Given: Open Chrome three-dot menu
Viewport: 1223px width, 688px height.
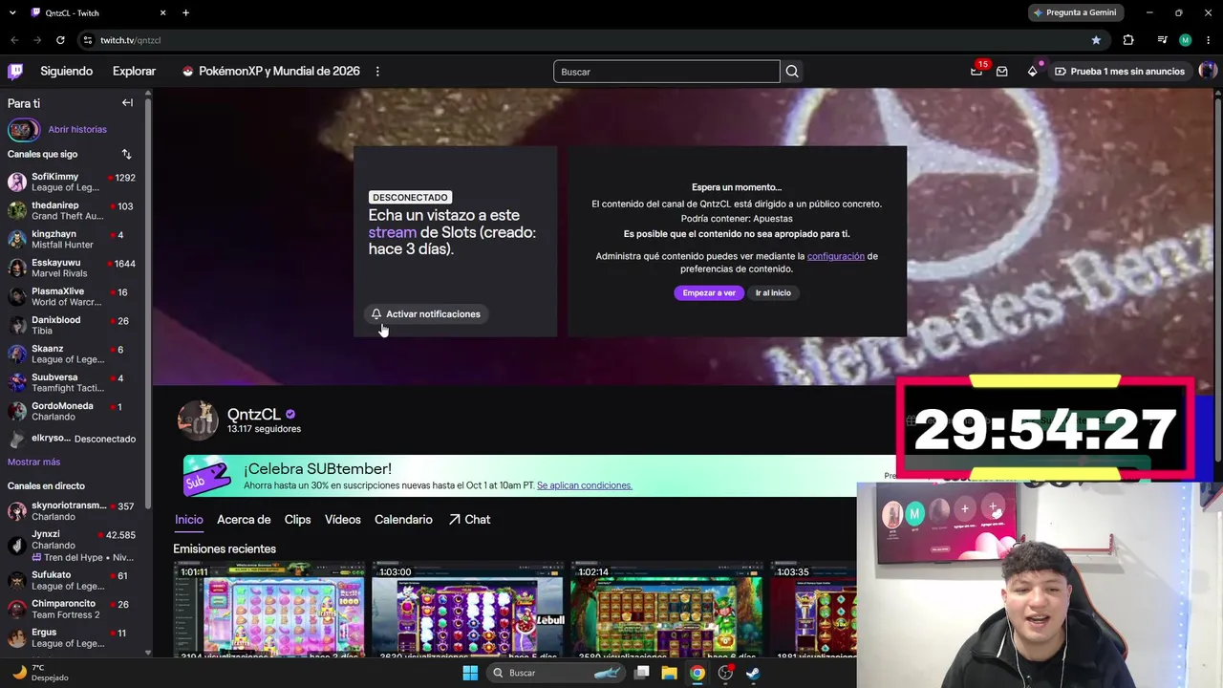Looking at the screenshot, I should 1207,40.
